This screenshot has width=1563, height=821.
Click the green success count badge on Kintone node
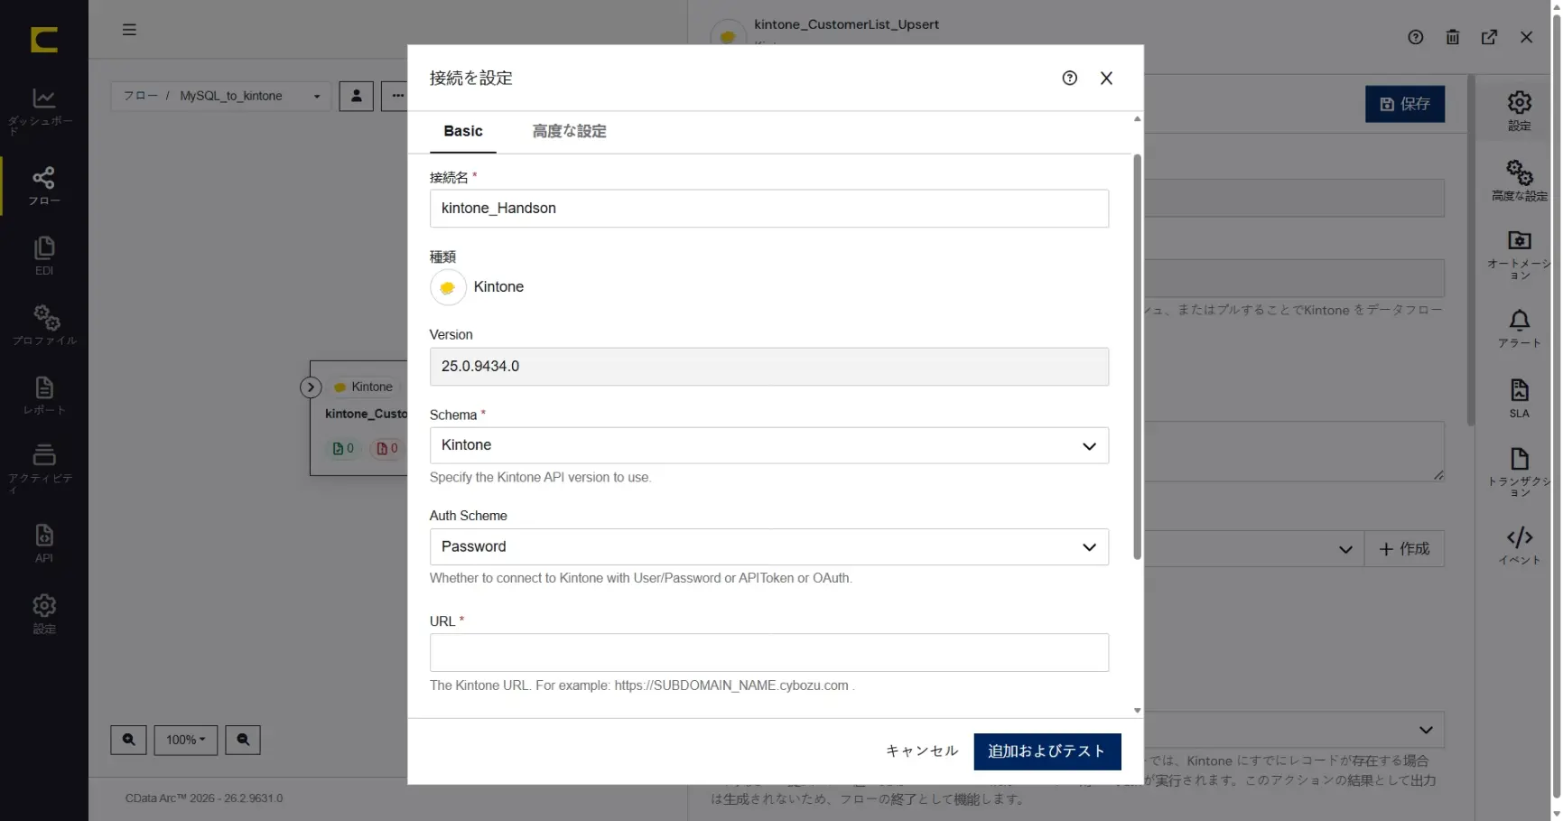[x=343, y=448]
